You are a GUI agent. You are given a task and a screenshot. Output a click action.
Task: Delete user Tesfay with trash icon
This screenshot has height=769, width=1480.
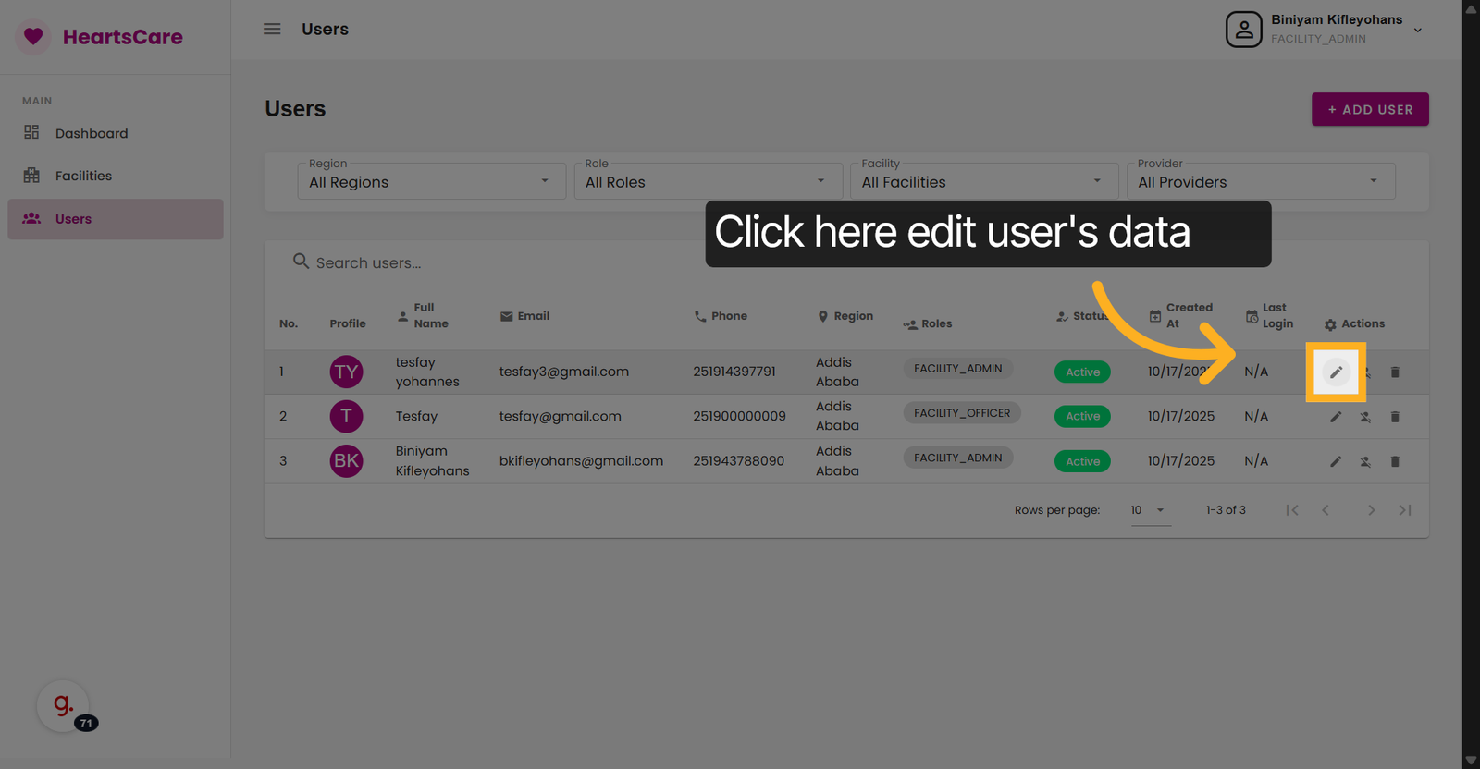pos(1395,417)
